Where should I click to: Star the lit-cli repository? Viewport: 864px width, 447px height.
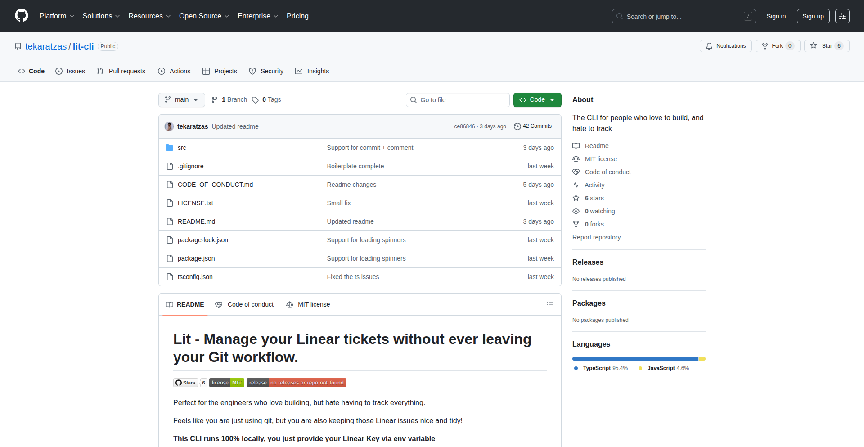point(826,45)
